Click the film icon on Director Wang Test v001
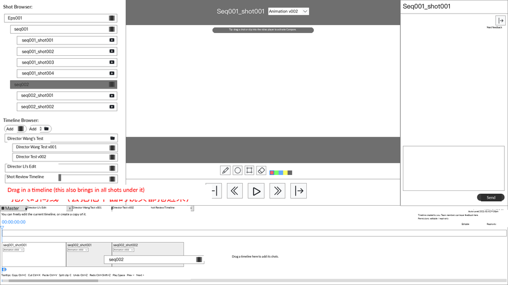The height and width of the screenshot is (285, 508). point(112,148)
